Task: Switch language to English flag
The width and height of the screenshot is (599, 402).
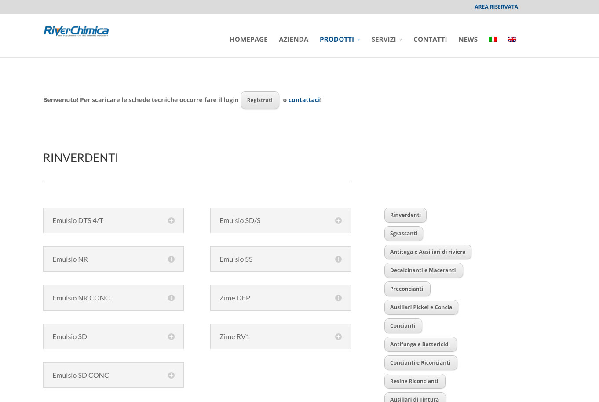Action: (x=512, y=39)
